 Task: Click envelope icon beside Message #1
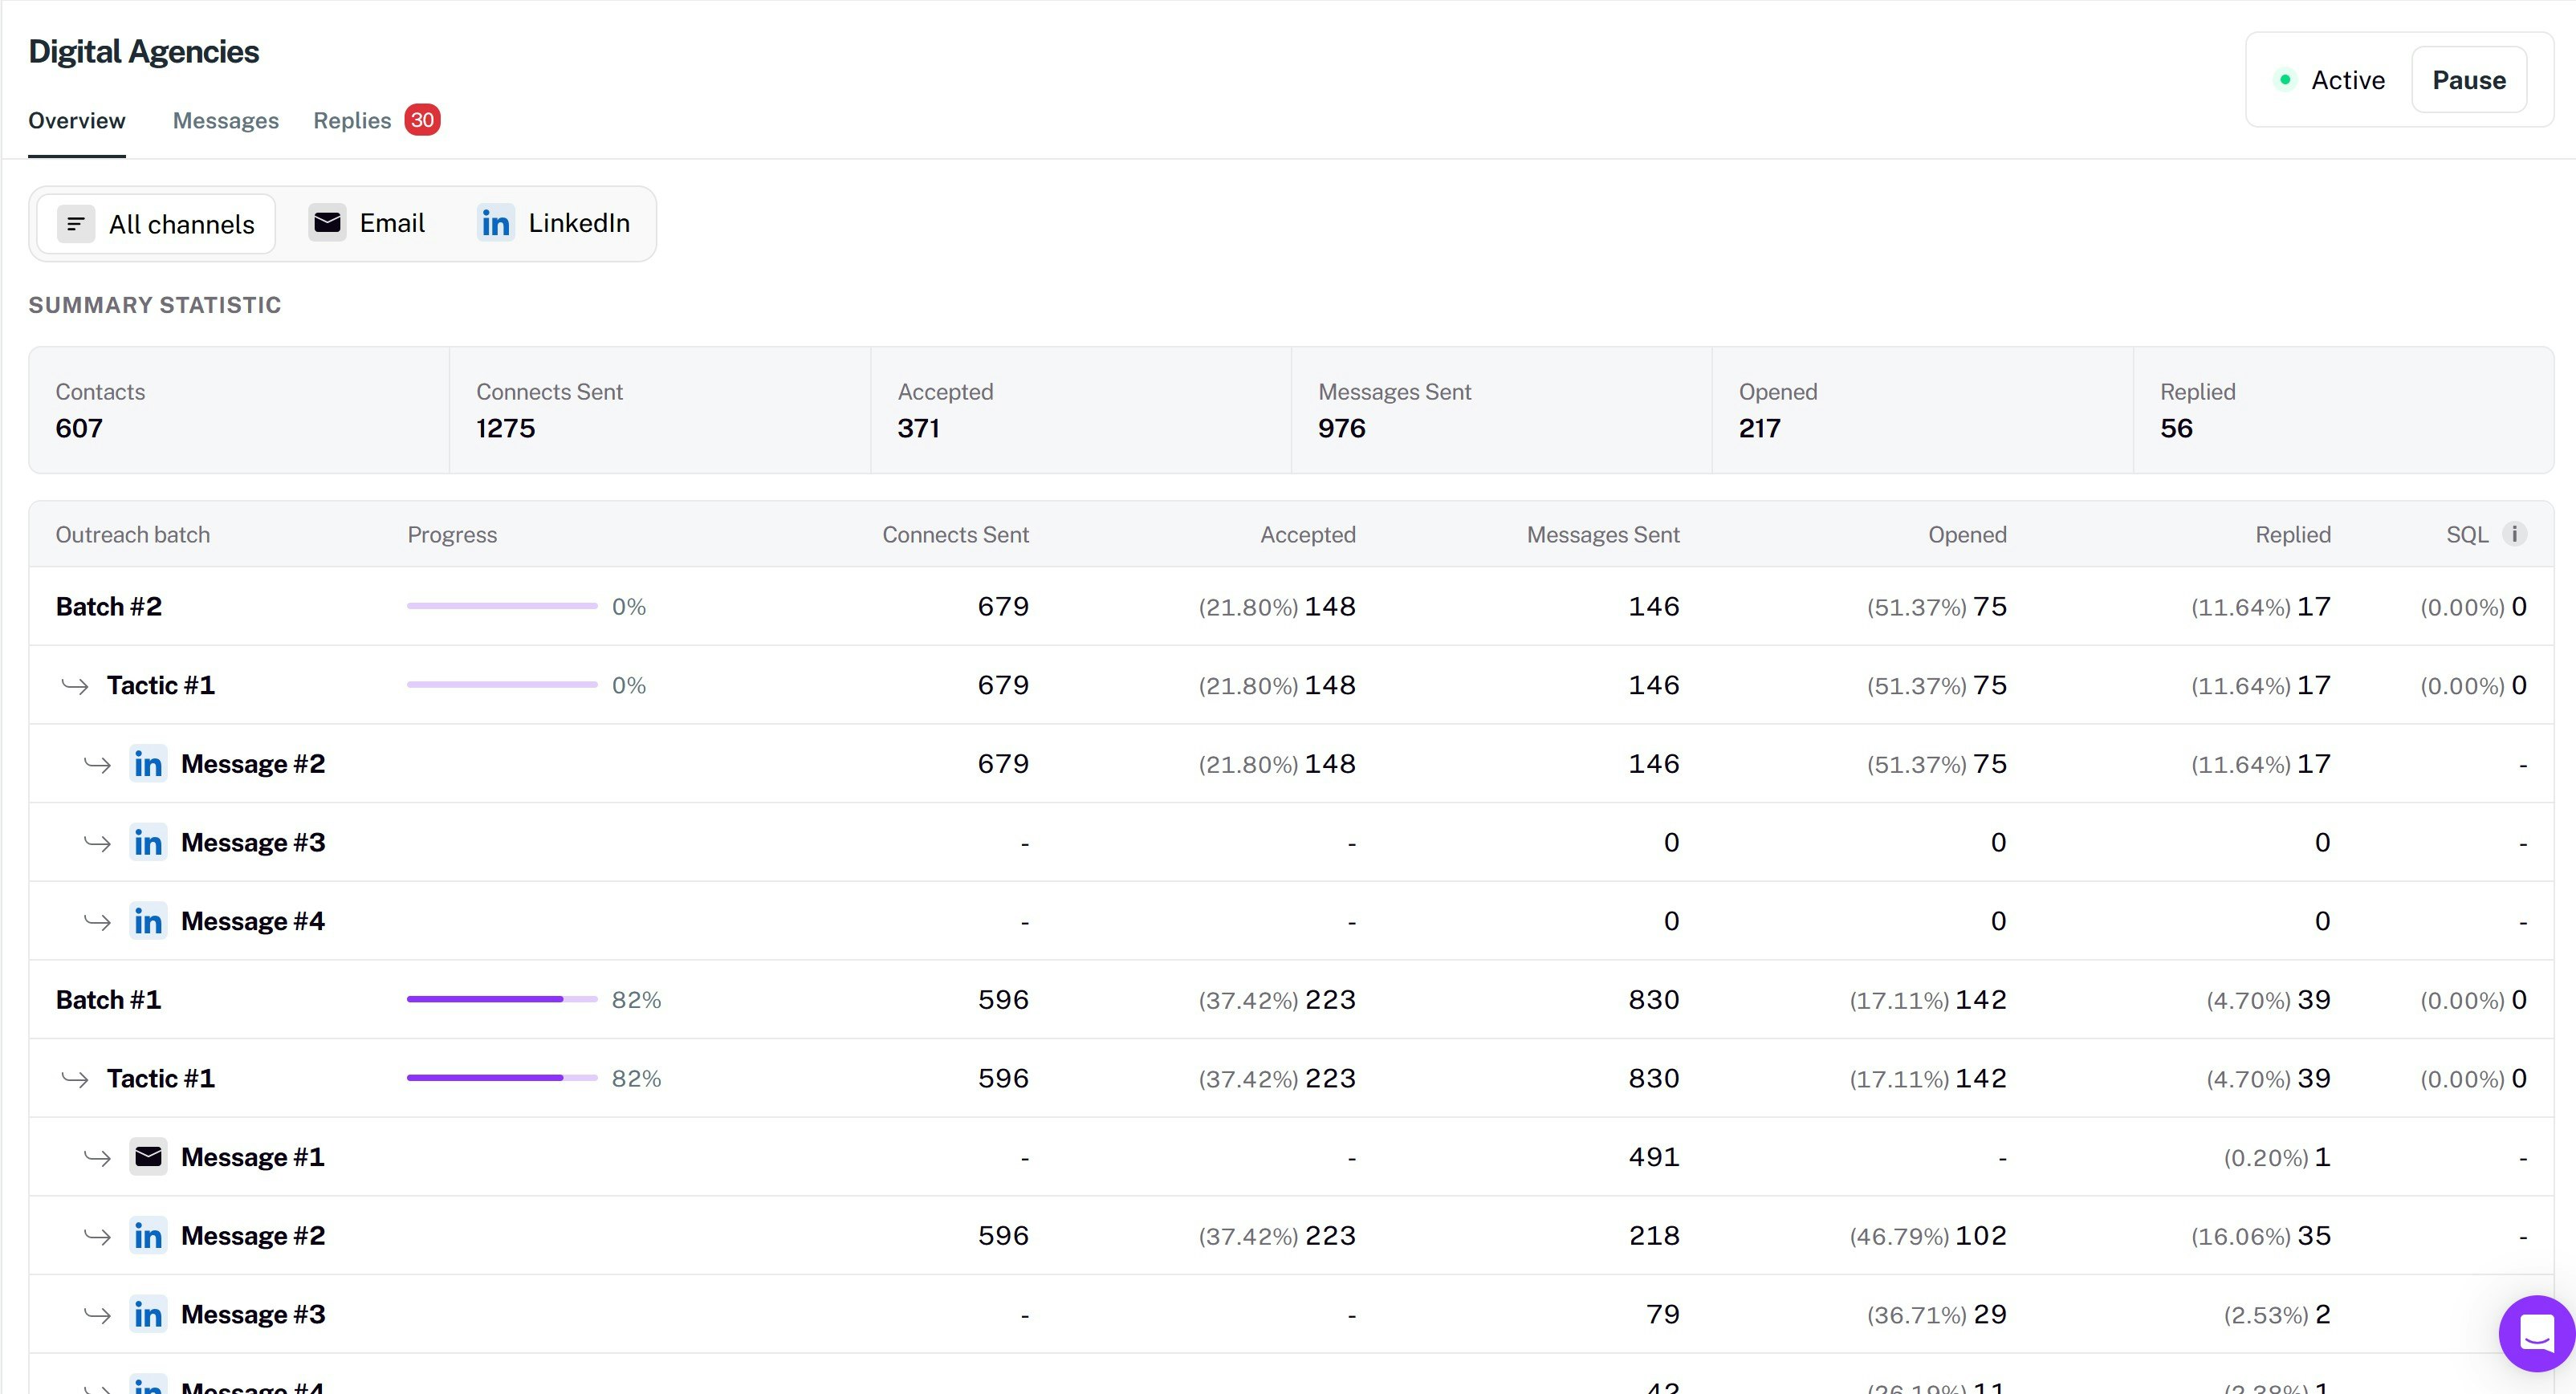[148, 1157]
